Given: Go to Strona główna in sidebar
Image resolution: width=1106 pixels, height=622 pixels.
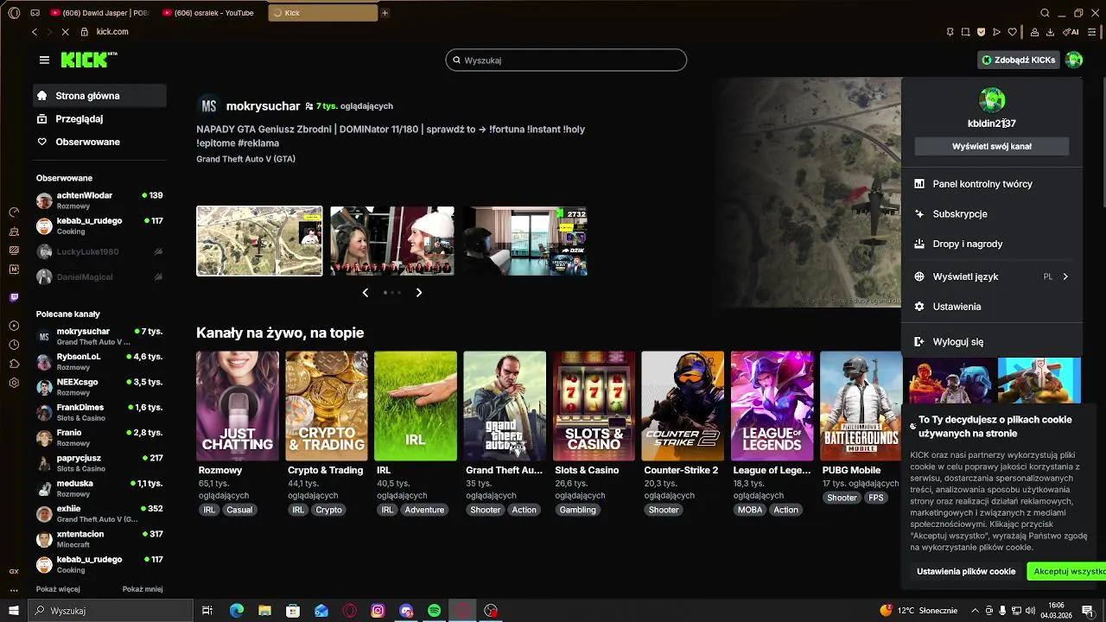Looking at the screenshot, I should pos(99,96).
